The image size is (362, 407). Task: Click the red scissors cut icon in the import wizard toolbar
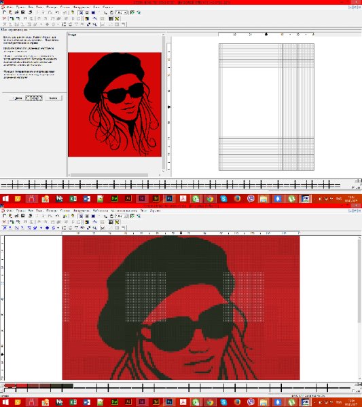pos(4,18)
